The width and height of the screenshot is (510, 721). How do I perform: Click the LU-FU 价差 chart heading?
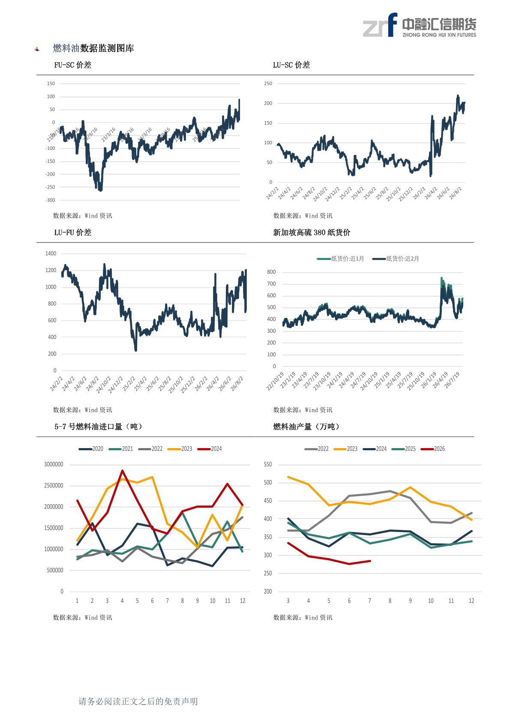73,233
